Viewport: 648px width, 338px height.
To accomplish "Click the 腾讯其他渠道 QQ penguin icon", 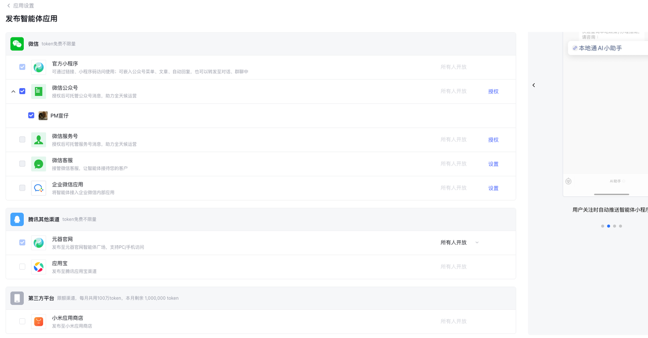I will click(x=17, y=219).
